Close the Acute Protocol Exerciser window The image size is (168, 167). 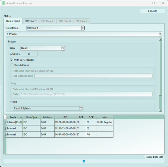click(163, 3)
